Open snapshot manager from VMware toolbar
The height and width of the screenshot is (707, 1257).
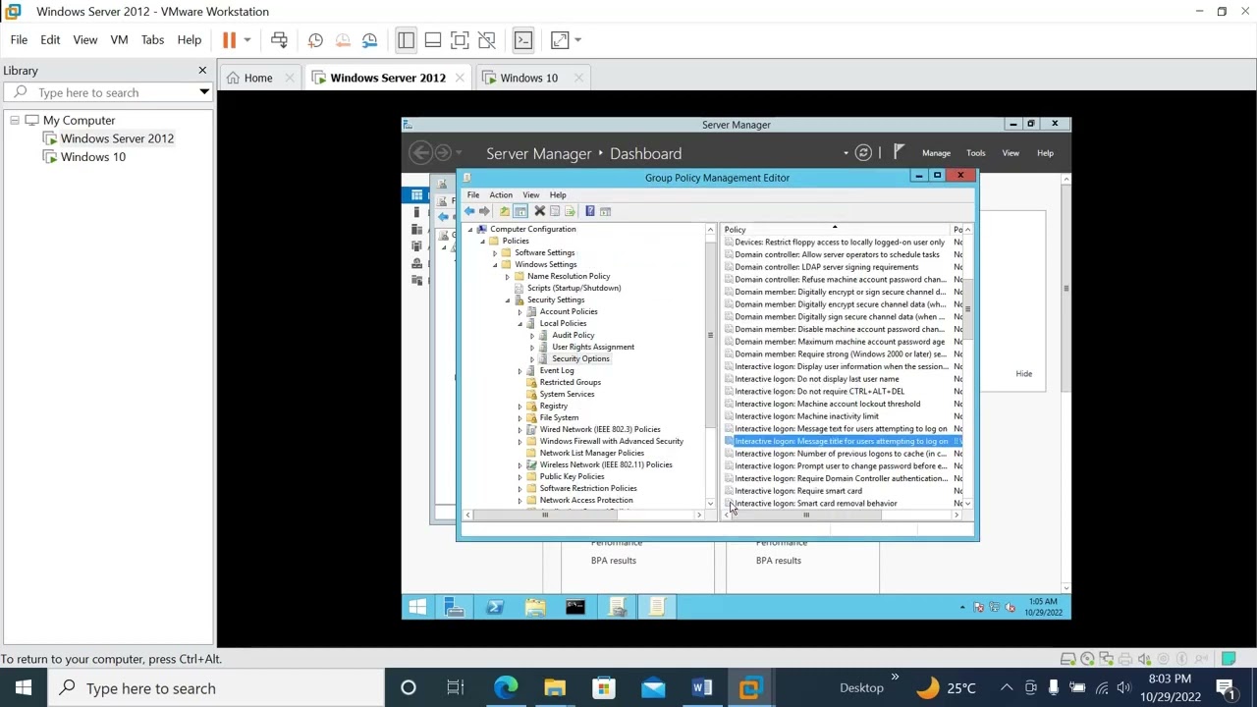click(369, 40)
